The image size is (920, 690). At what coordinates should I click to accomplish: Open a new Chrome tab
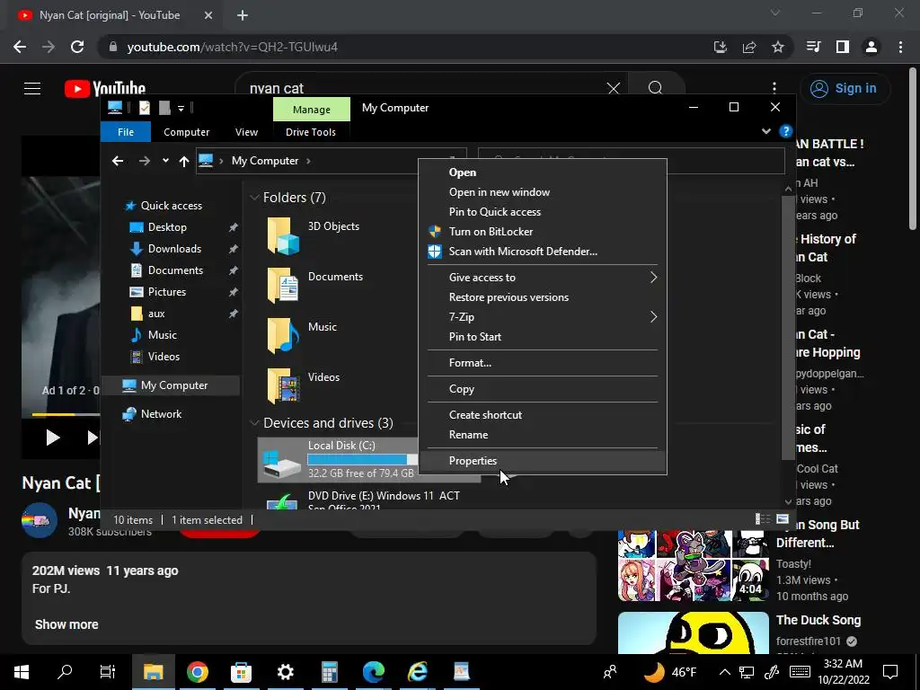[x=243, y=15]
